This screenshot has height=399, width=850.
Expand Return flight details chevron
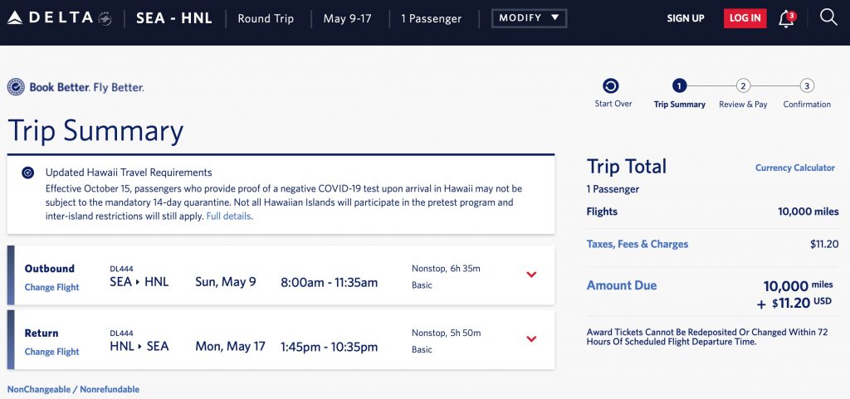tap(531, 338)
